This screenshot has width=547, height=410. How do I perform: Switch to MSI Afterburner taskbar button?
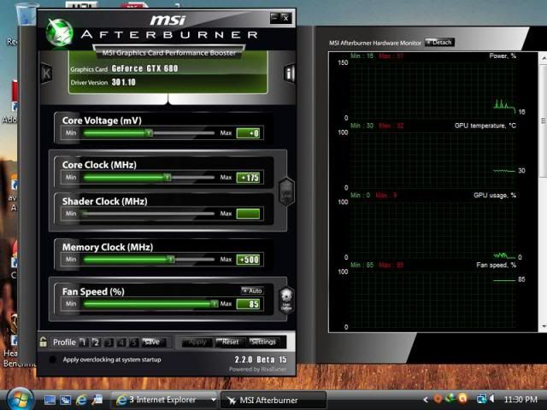click(273, 400)
